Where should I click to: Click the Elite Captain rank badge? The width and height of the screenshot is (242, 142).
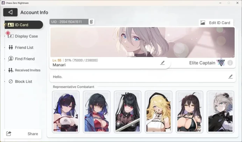[221, 63]
